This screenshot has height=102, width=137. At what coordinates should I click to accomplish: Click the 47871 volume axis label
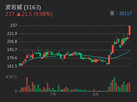click(11, 77)
